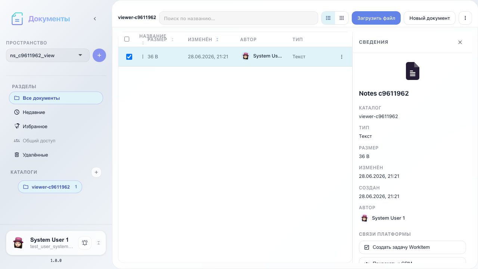Open the Общий доступ section
This screenshot has width=478, height=269.
(x=56, y=140)
